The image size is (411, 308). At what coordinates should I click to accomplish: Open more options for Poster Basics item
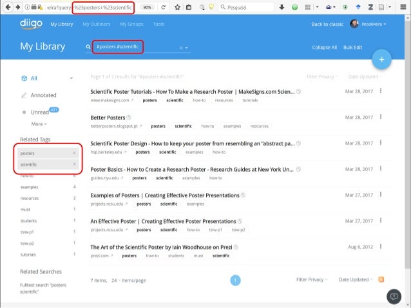[x=381, y=168]
